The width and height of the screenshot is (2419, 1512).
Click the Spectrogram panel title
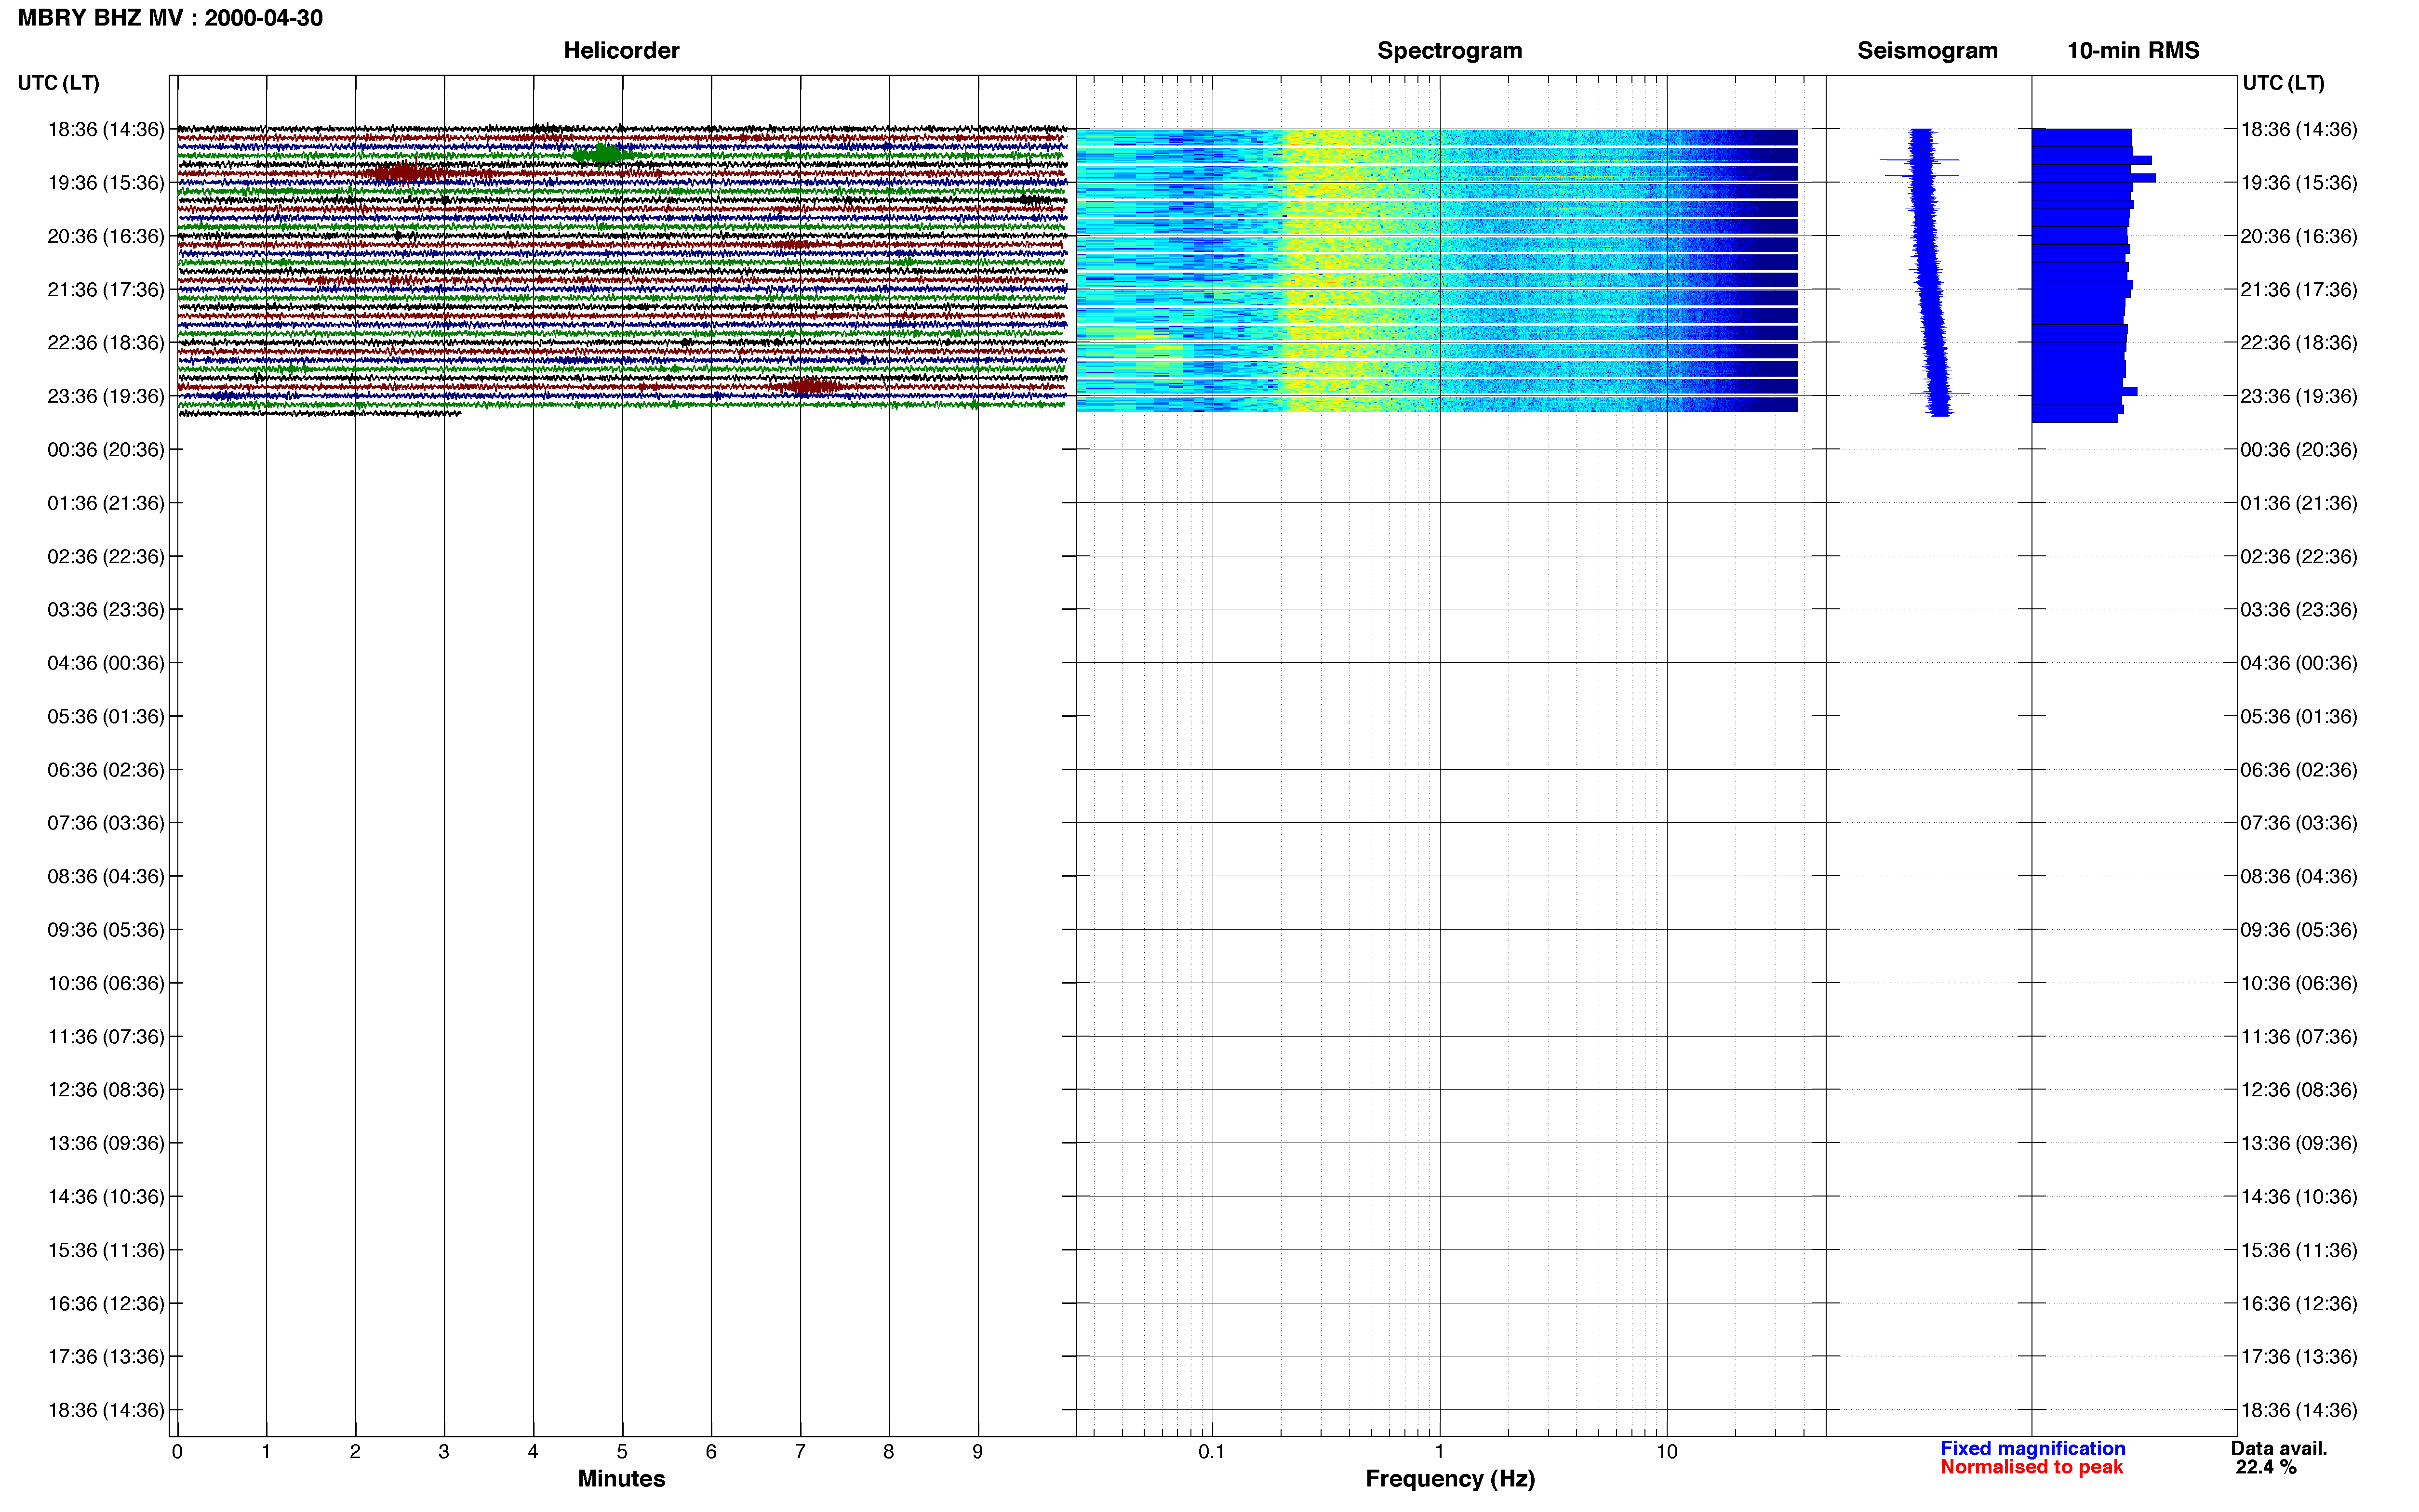point(1450,50)
